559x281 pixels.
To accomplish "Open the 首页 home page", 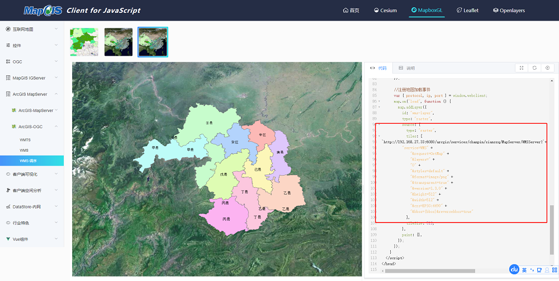I will (x=351, y=11).
